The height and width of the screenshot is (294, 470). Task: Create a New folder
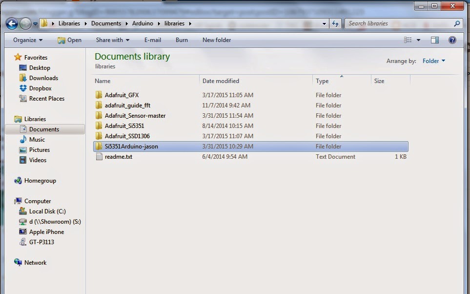pyautogui.click(x=217, y=40)
